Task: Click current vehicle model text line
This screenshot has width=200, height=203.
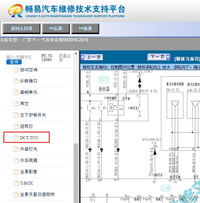Action: coord(44,40)
